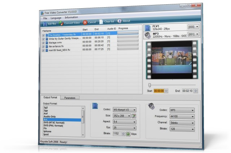Image resolution: width=231 pixels, height=153 pixels.
Task: Switch to the Parameters tab
Action: [x=70, y=98]
